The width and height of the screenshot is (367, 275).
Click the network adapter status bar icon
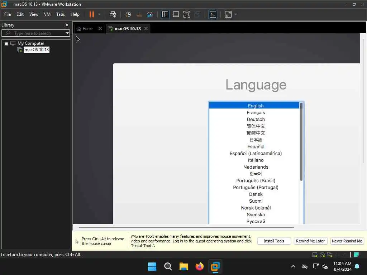pyautogui.click(x=330, y=255)
